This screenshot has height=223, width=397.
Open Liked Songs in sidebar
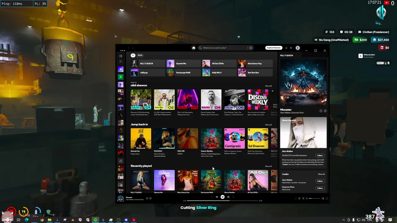coord(121,69)
